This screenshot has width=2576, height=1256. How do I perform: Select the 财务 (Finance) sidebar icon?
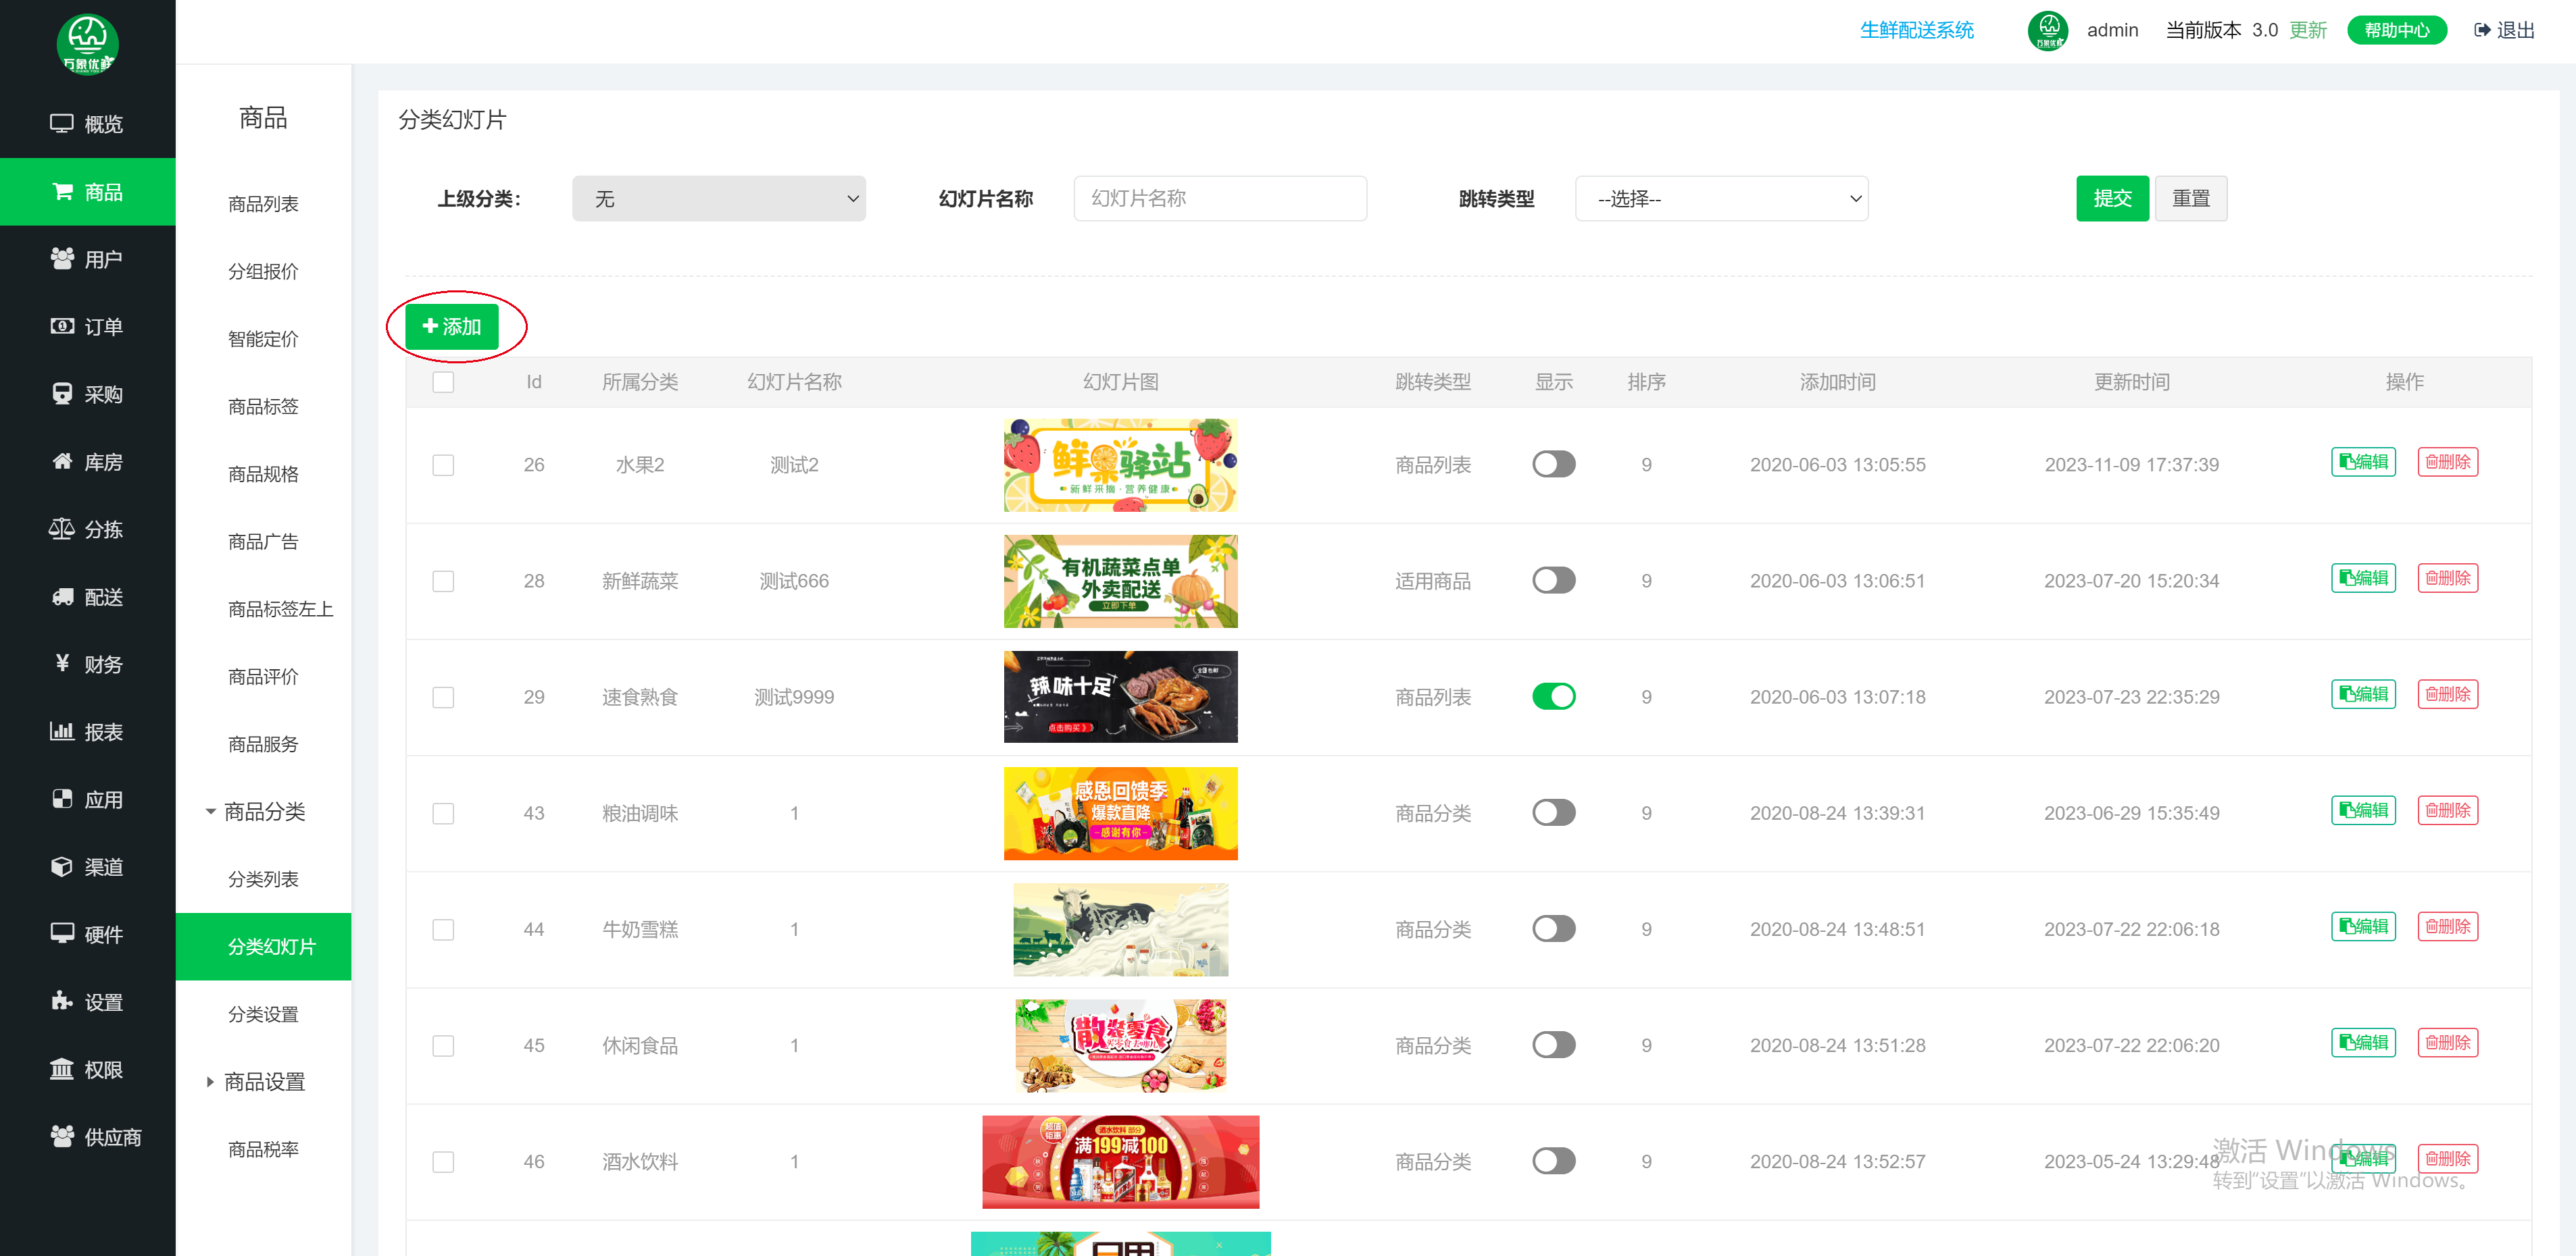pos(88,664)
